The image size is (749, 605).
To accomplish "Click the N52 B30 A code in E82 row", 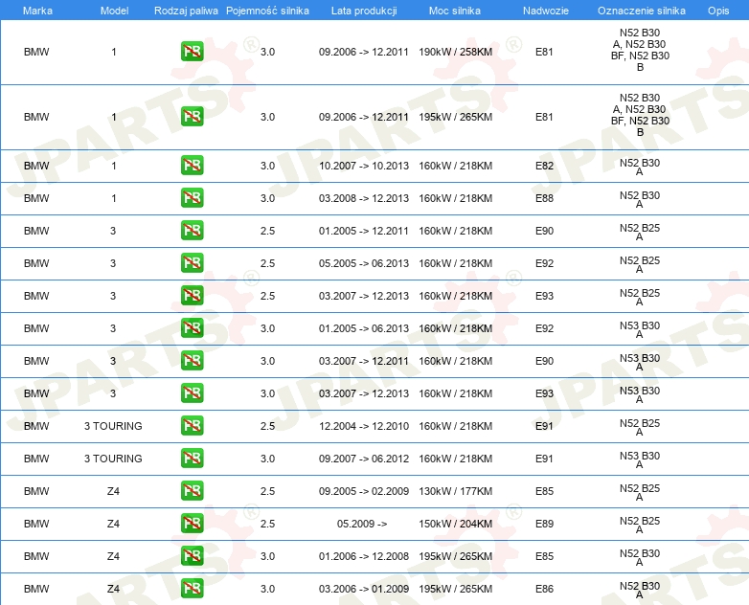I will 640,167.
